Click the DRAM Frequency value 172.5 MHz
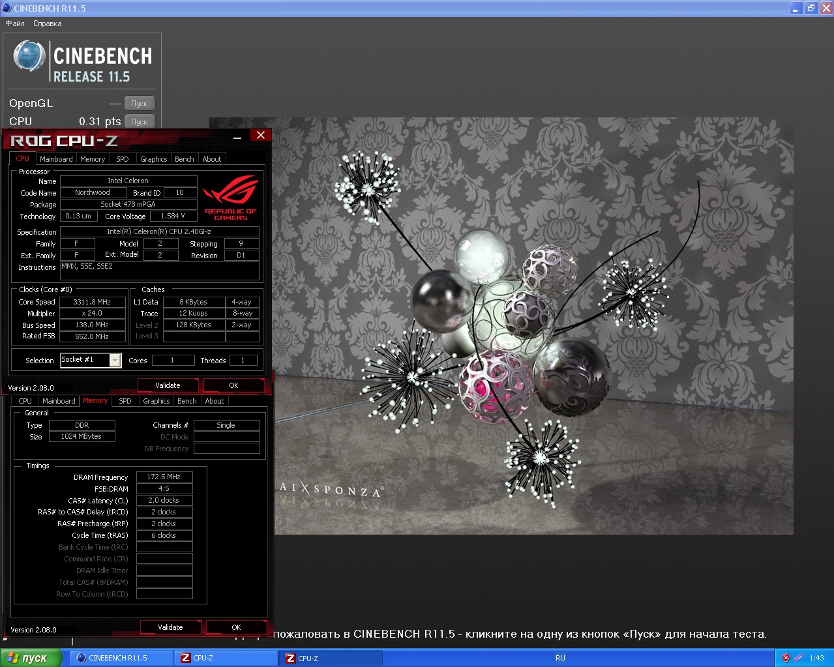The width and height of the screenshot is (834, 667). click(164, 477)
